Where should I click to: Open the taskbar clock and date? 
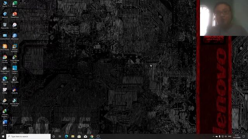tap(237, 136)
